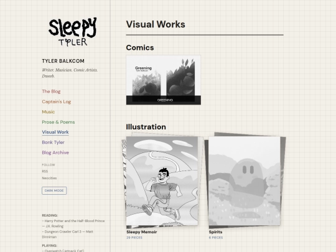Open Prose & Poems section

(x=58, y=122)
